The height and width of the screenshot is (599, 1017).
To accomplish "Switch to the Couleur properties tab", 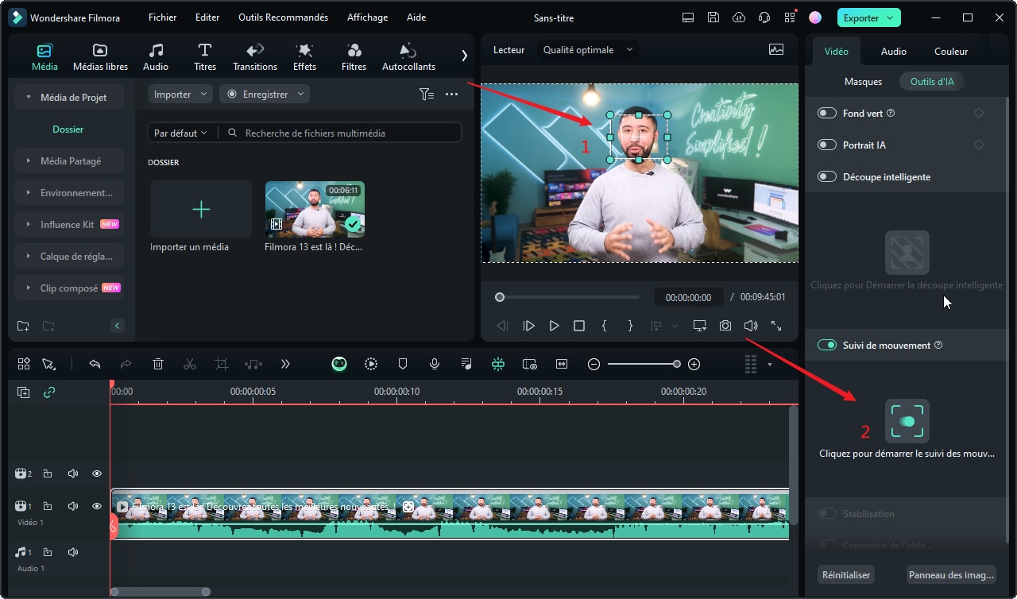I will pyautogui.click(x=950, y=51).
